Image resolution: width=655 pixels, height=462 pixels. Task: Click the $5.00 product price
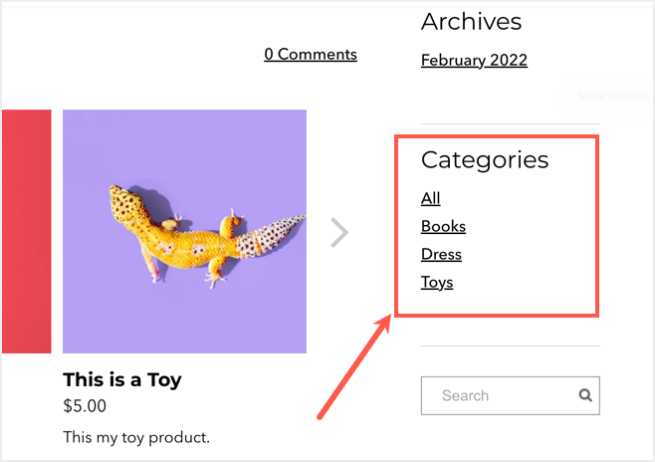pos(85,406)
